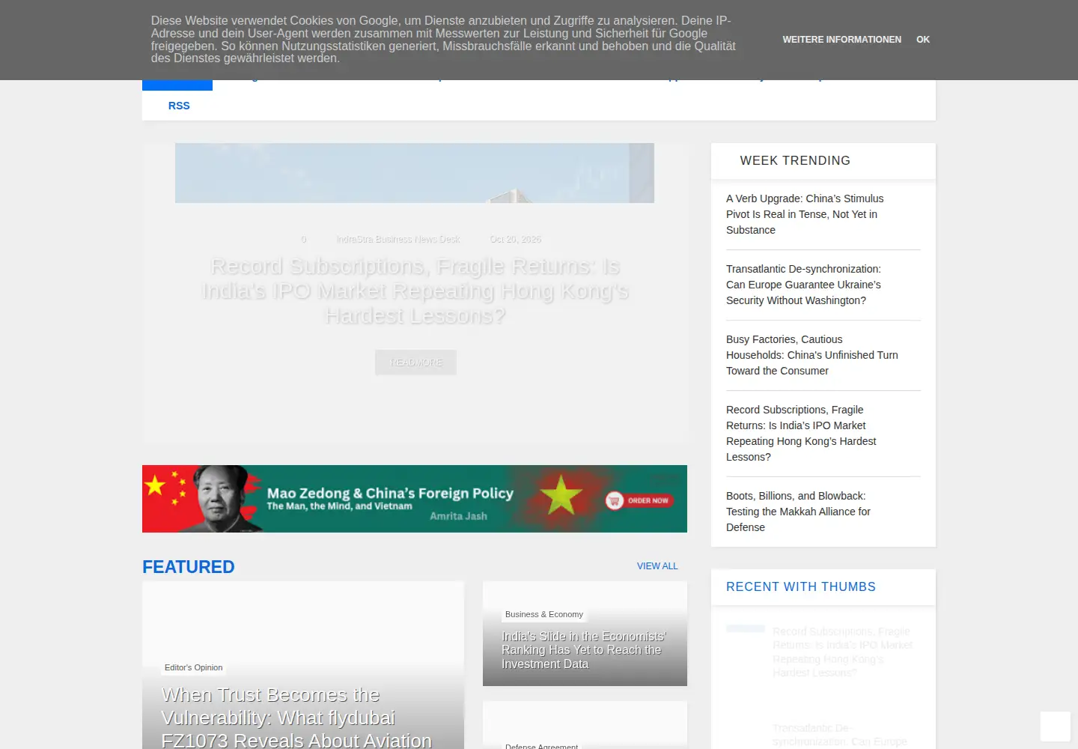Click the comment count "0" in the slider

[303, 240]
